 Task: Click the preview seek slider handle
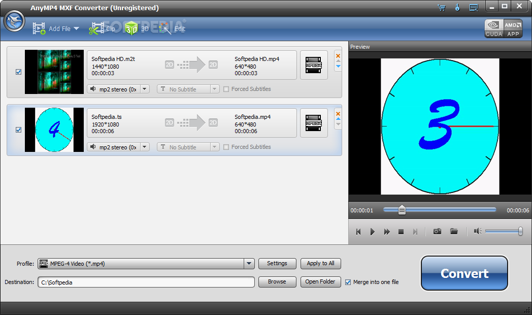(x=402, y=210)
